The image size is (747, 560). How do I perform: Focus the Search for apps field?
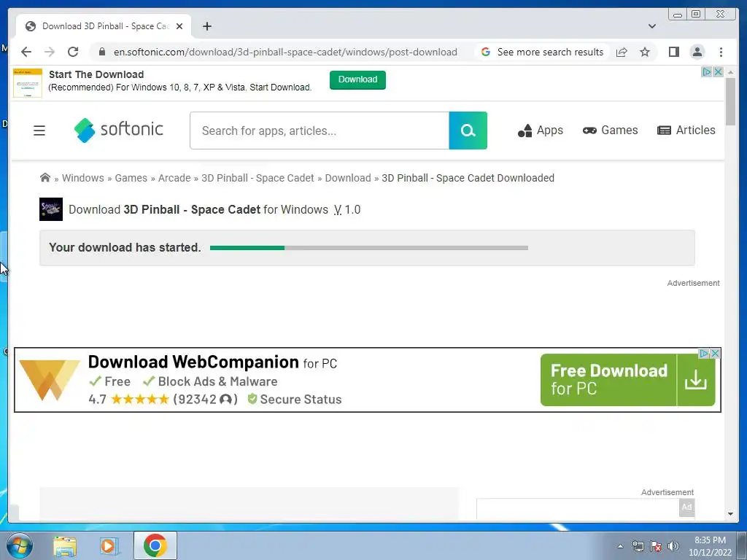(x=320, y=131)
